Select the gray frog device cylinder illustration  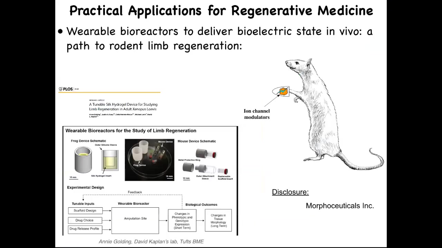(83, 160)
